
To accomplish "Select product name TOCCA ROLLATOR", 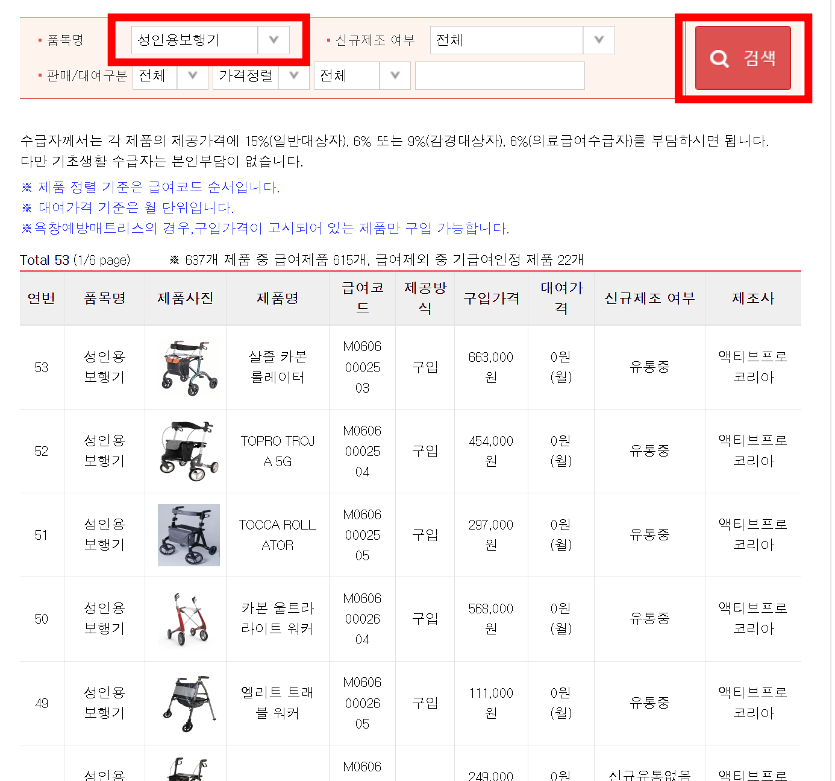I will (x=278, y=535).
